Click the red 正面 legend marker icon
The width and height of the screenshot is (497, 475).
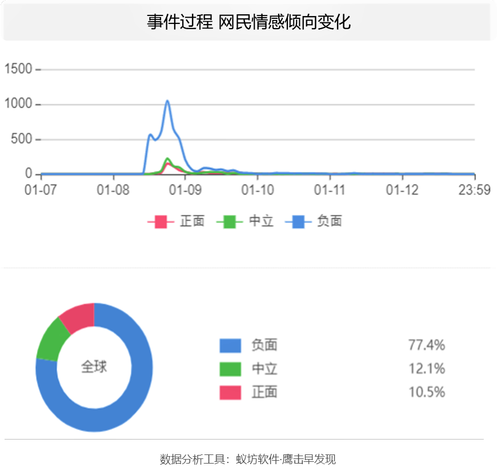point(161,222)
